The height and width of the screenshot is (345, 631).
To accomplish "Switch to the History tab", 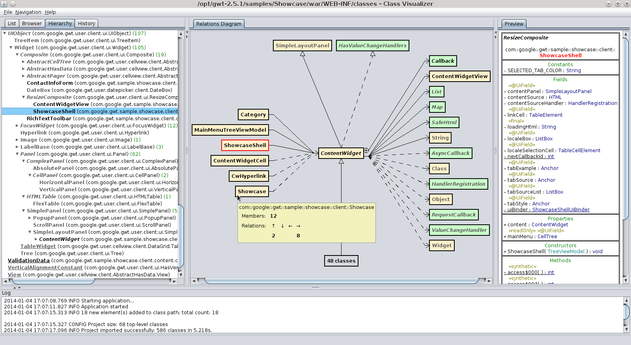I will tap(86, 24).
